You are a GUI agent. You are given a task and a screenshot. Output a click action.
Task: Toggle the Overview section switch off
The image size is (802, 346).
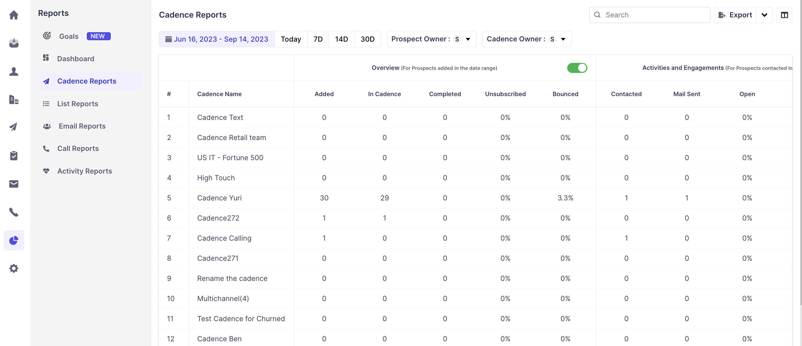577,68
